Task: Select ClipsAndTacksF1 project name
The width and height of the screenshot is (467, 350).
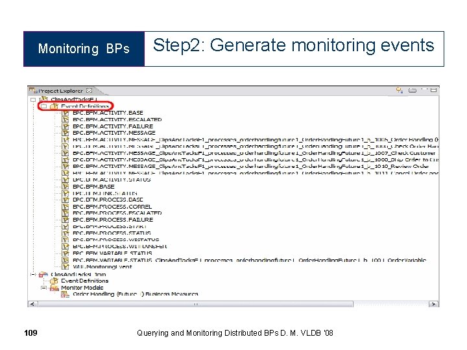Action: 74,99
